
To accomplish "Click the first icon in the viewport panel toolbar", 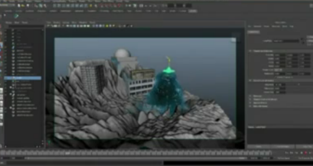I will [x=48, y=26].
